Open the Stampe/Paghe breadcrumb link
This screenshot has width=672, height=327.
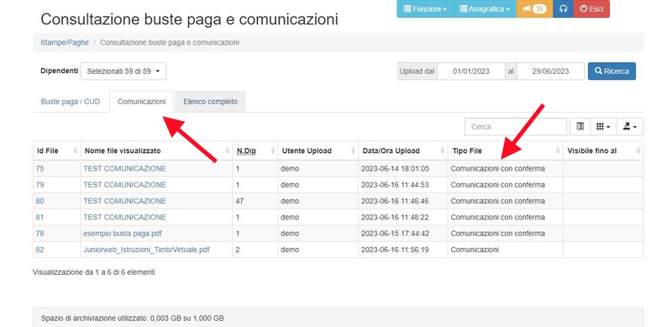click(65, 43)
